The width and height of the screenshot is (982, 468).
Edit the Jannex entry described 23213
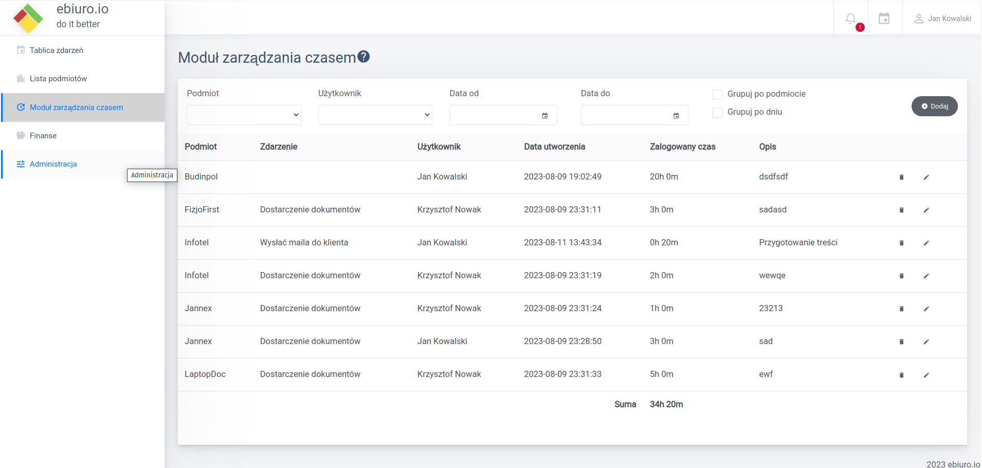click(926, 309)
